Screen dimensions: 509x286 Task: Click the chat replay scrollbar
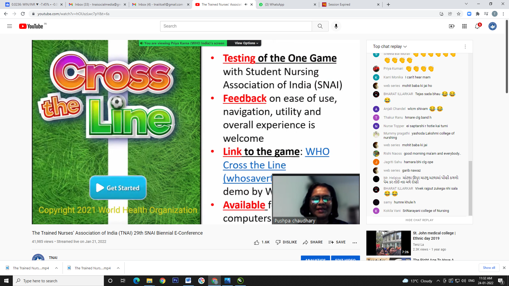coord(470,188)
